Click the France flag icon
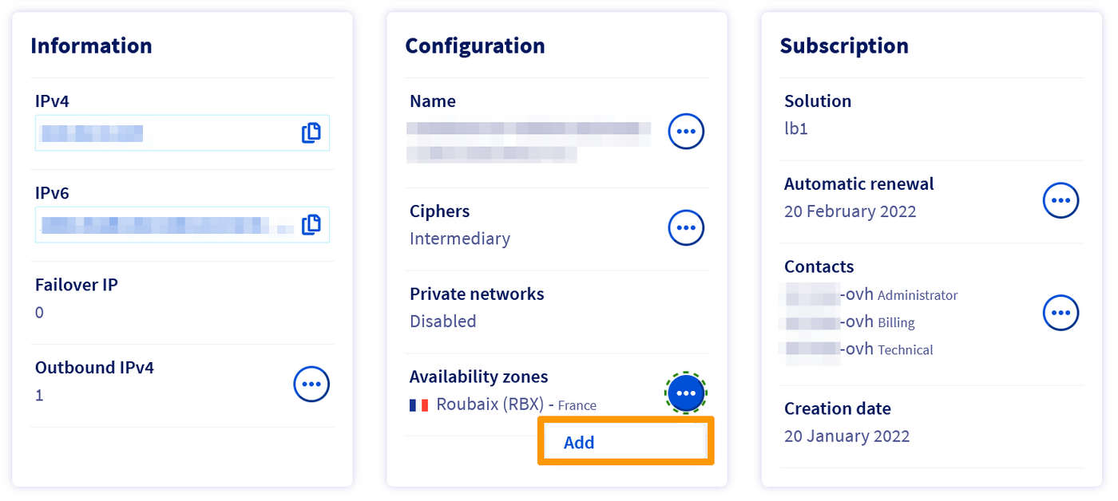The width and height of the screenshot is (1118, 501). click(x=418, y=405)
